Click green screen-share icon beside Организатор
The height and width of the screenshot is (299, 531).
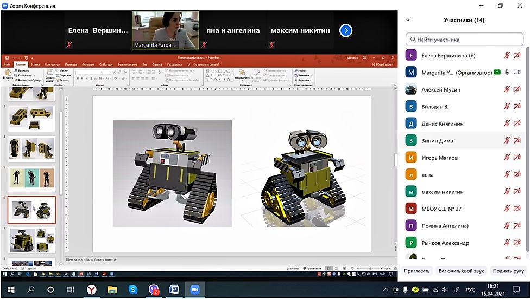pos(497,72)
